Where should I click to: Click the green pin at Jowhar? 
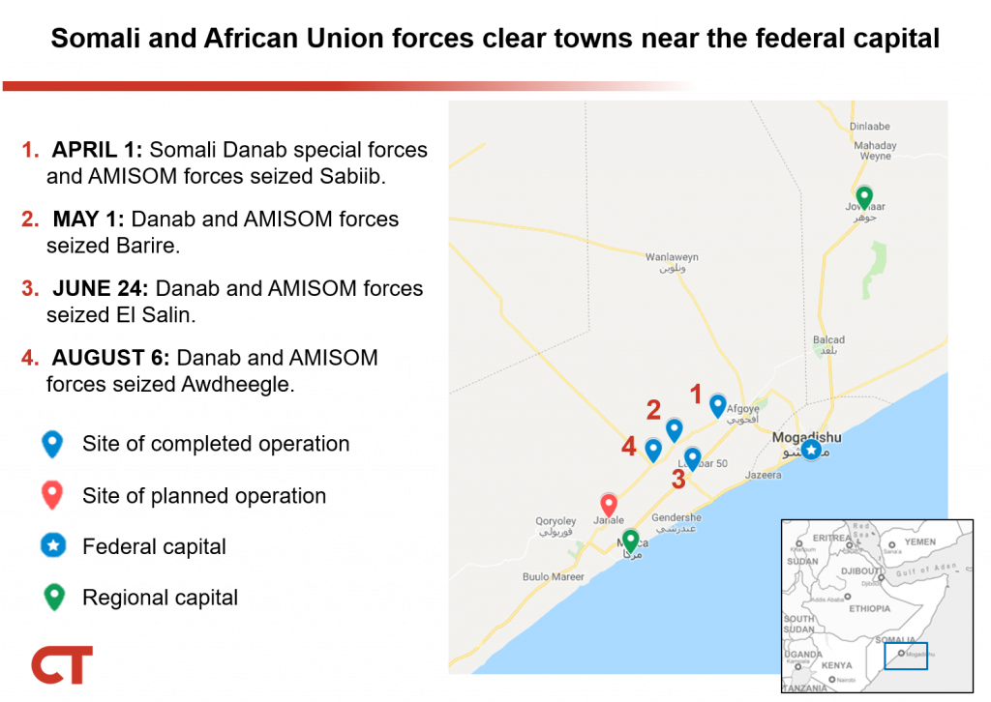864,197
